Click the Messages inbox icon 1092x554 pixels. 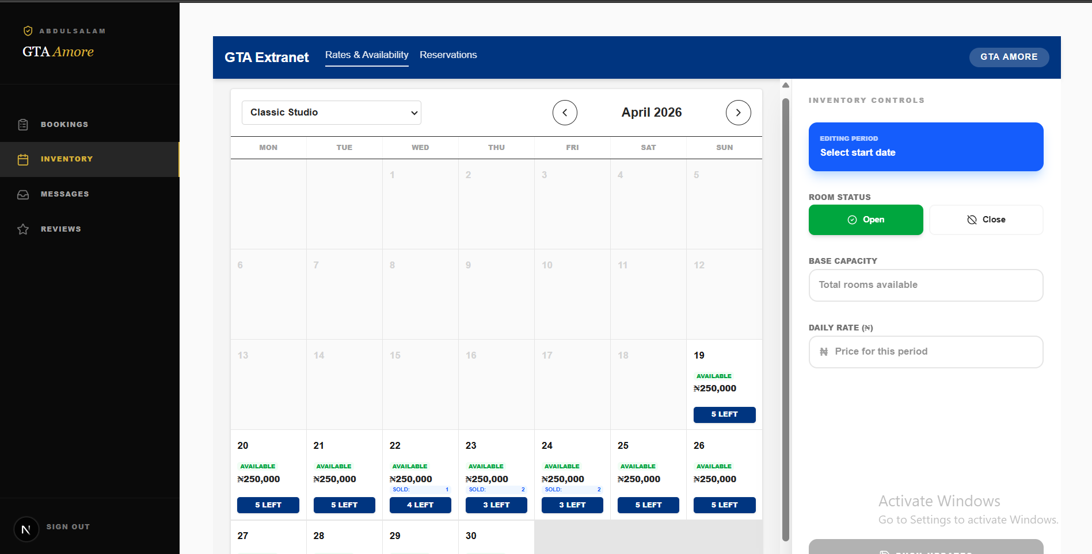point(23,195)
